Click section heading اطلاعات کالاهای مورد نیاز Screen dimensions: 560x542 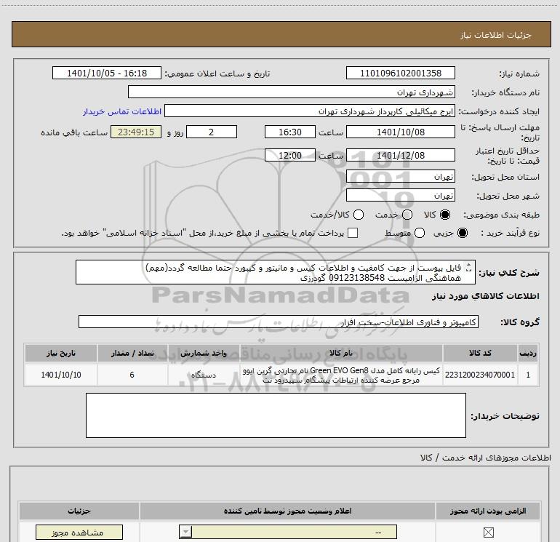coord(485,296)
